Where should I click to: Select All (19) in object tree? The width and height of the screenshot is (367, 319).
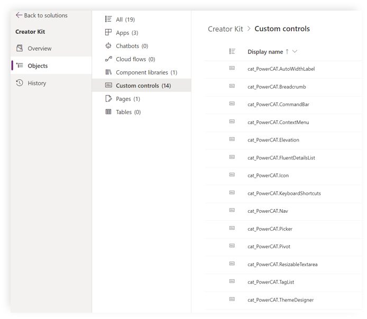click(142, 20)
